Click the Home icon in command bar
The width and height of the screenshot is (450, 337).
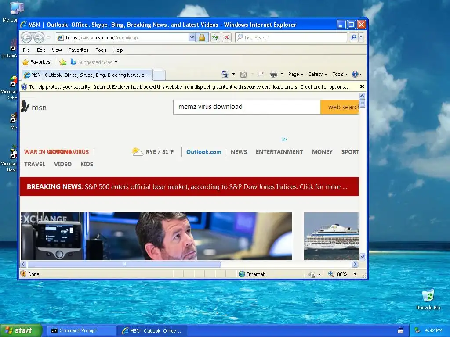click(225, 74)
